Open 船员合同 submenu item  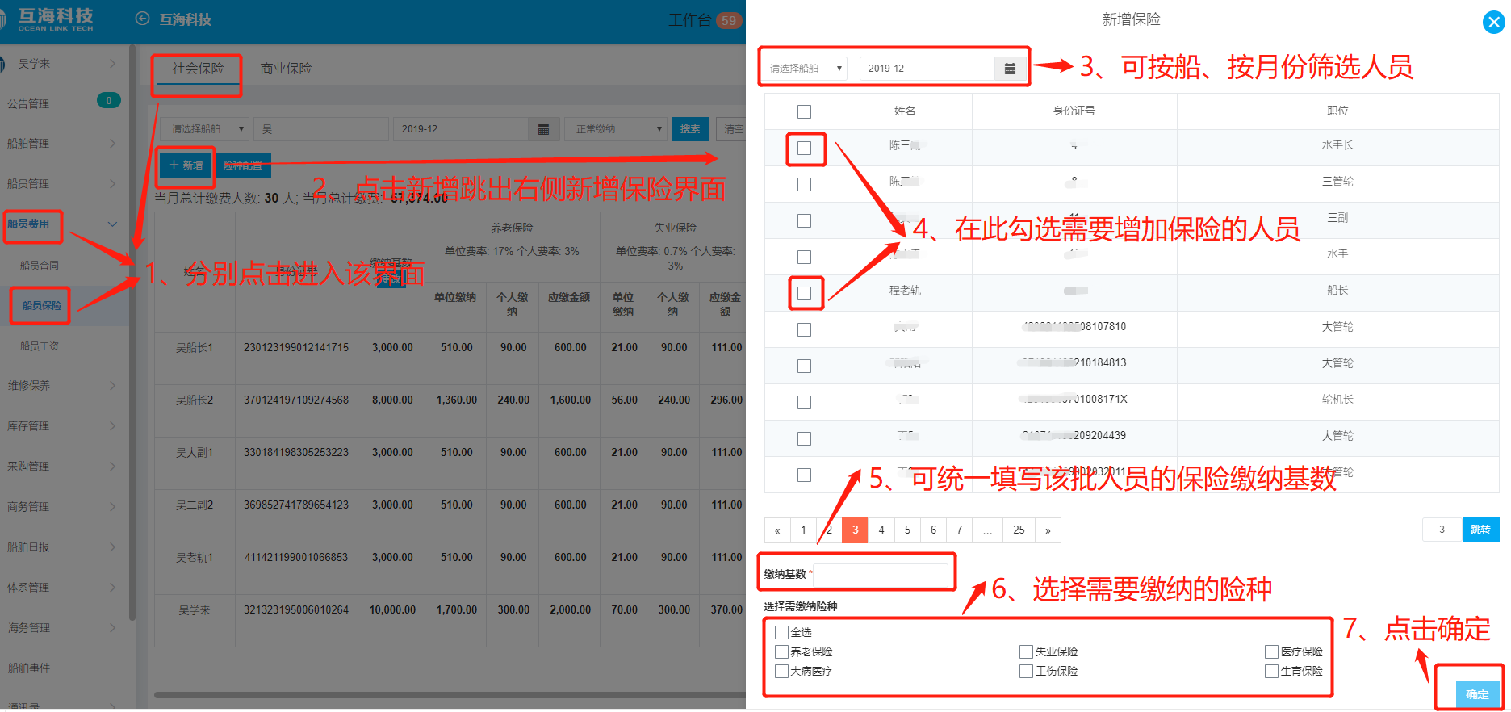click(40, 266)
